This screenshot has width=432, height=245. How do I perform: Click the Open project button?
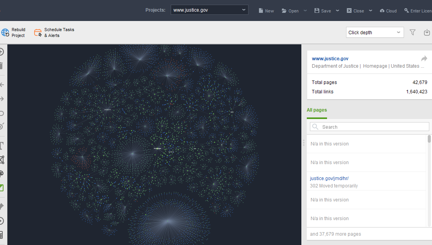[x=290, y=11]
